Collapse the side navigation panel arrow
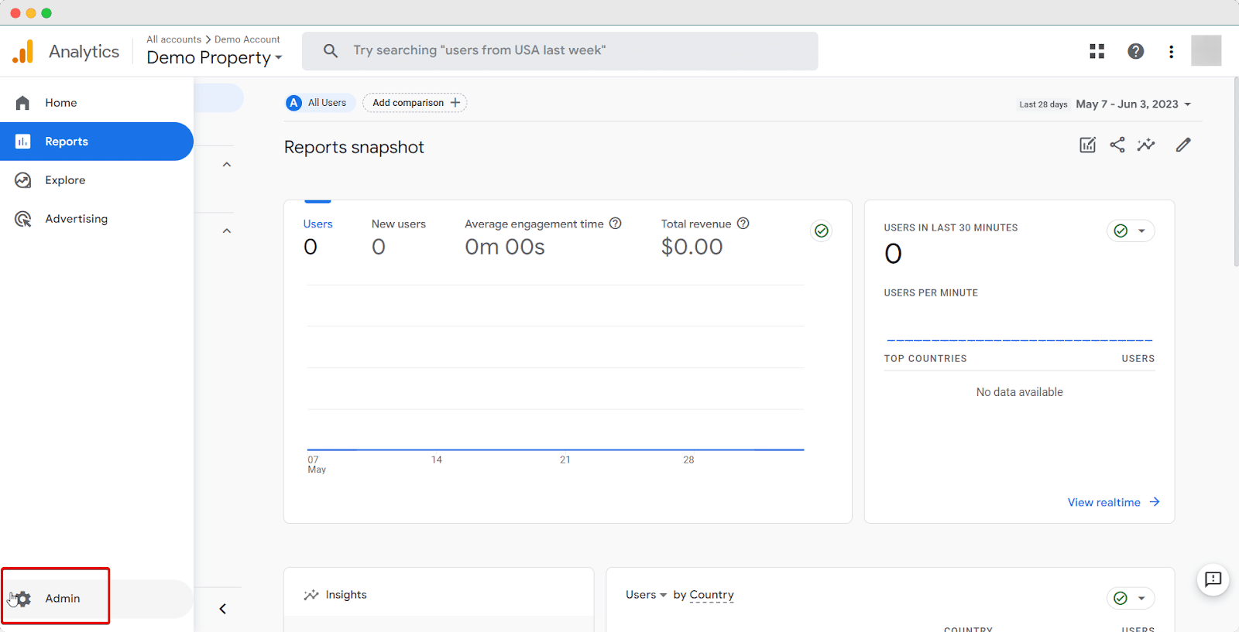The width and height of the screenshot is (1239, 632). [x=223, y=609]
